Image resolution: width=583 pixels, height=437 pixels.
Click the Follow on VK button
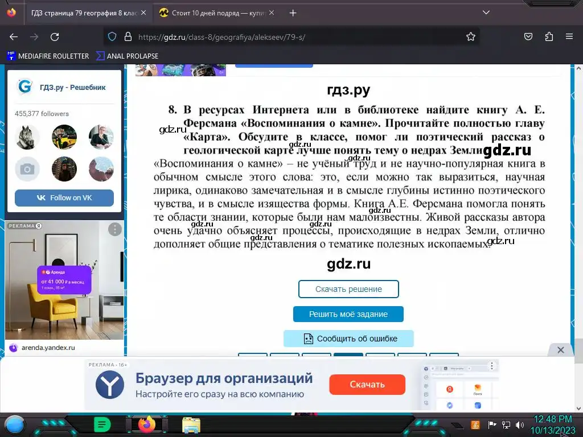click(64, 197)
